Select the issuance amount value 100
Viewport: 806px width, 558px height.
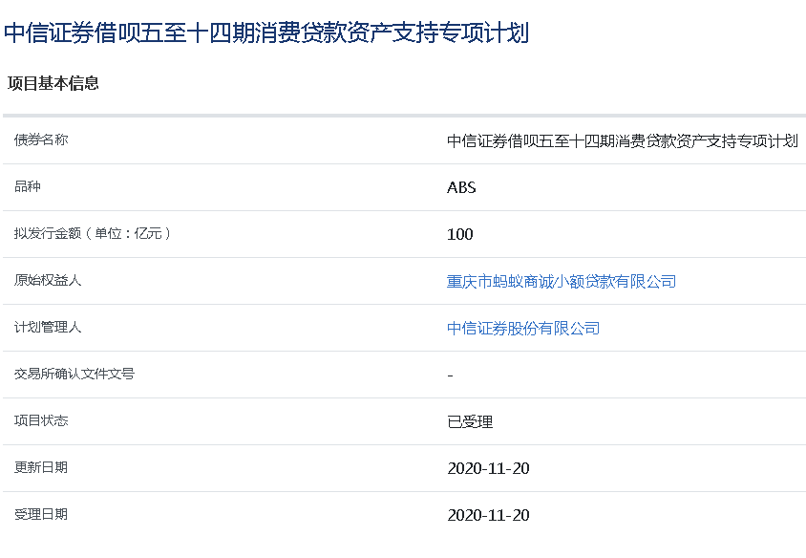click(460, 234)
